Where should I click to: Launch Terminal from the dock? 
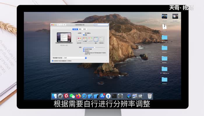(114, 96)
